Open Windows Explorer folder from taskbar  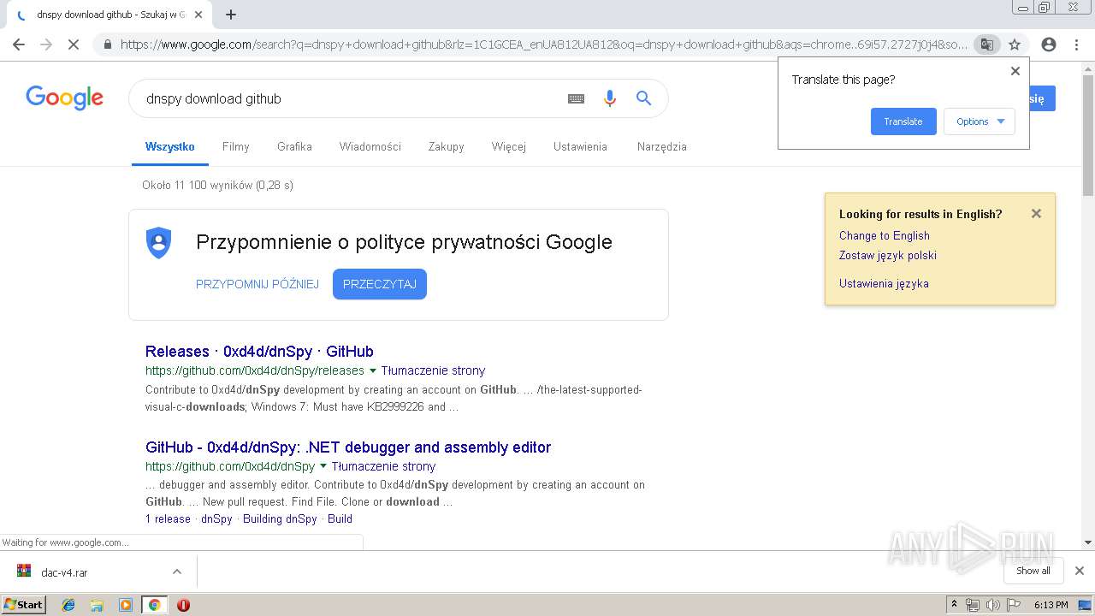tap(97, 605)
